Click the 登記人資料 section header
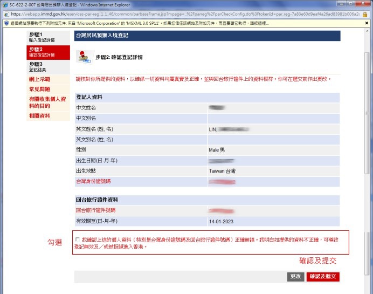The height and width of the screenshot is (294, 373). [x=207, y=97]
